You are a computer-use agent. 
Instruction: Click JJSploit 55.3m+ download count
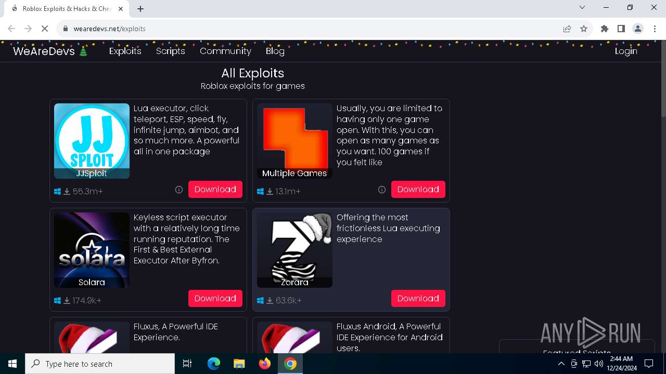87,192
